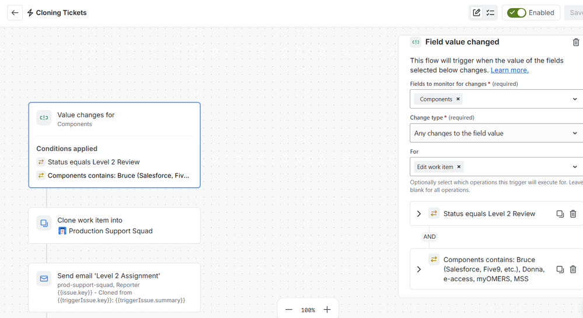583x318 pixels.
Task: Expand the Status equals Level 2 Review condition
Action: (418, 214)
